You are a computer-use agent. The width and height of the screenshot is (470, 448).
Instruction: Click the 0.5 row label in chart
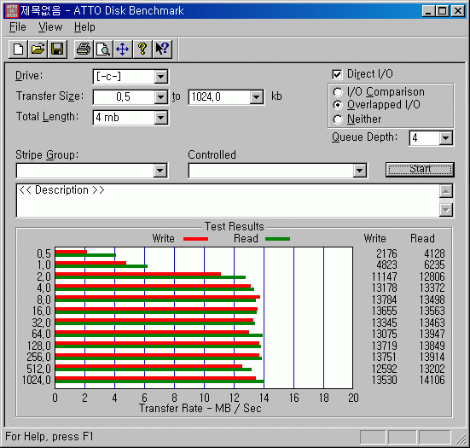tap(44, 253)
